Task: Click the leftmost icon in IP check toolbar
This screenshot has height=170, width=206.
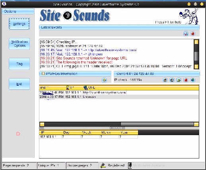Action: [165, 80]
